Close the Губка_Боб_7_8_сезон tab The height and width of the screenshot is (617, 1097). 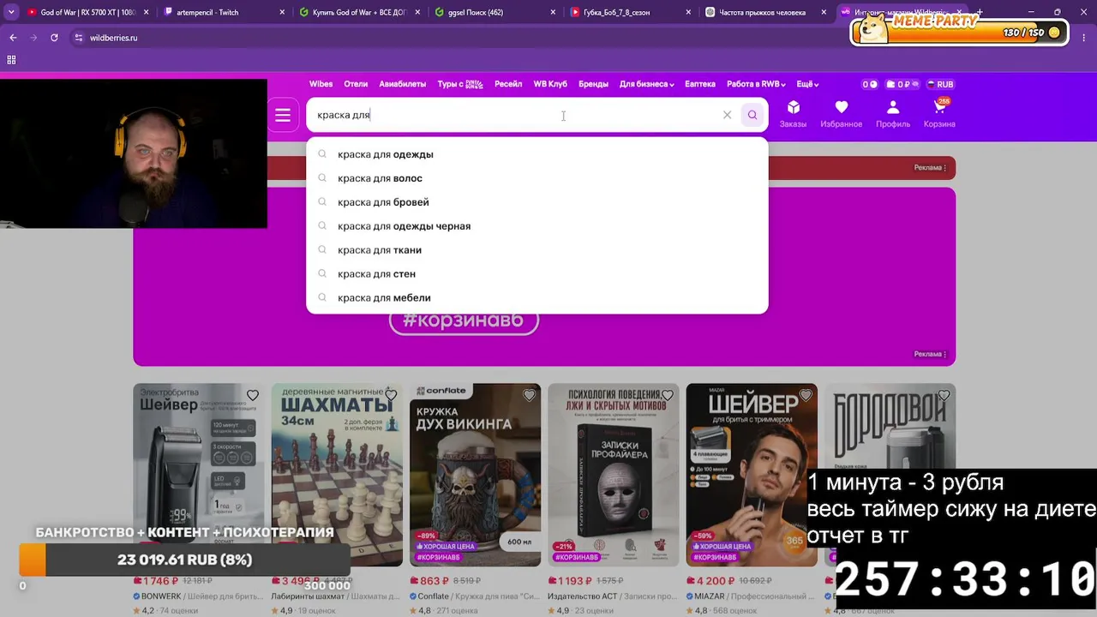[689, 13]
